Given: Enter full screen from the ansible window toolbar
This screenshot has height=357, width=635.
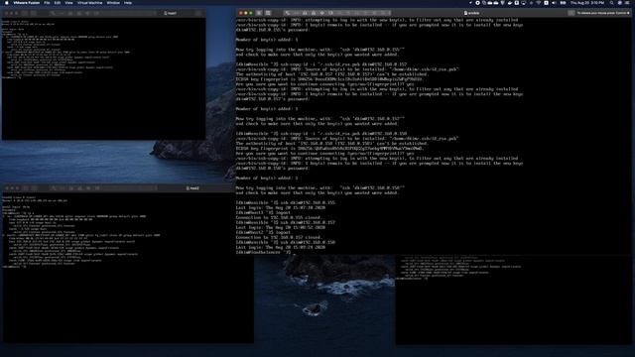Looking at the screenshot, I should pos(571,13).
